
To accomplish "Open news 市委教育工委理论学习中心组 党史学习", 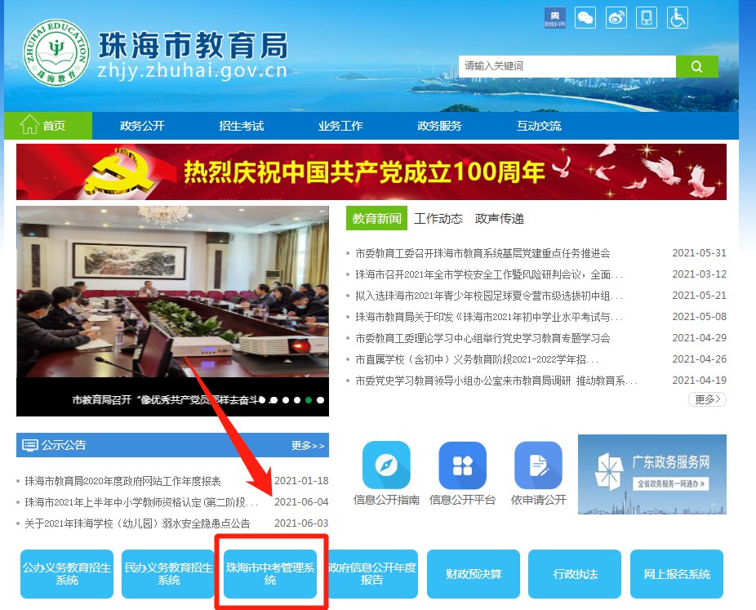I will 483,338.
